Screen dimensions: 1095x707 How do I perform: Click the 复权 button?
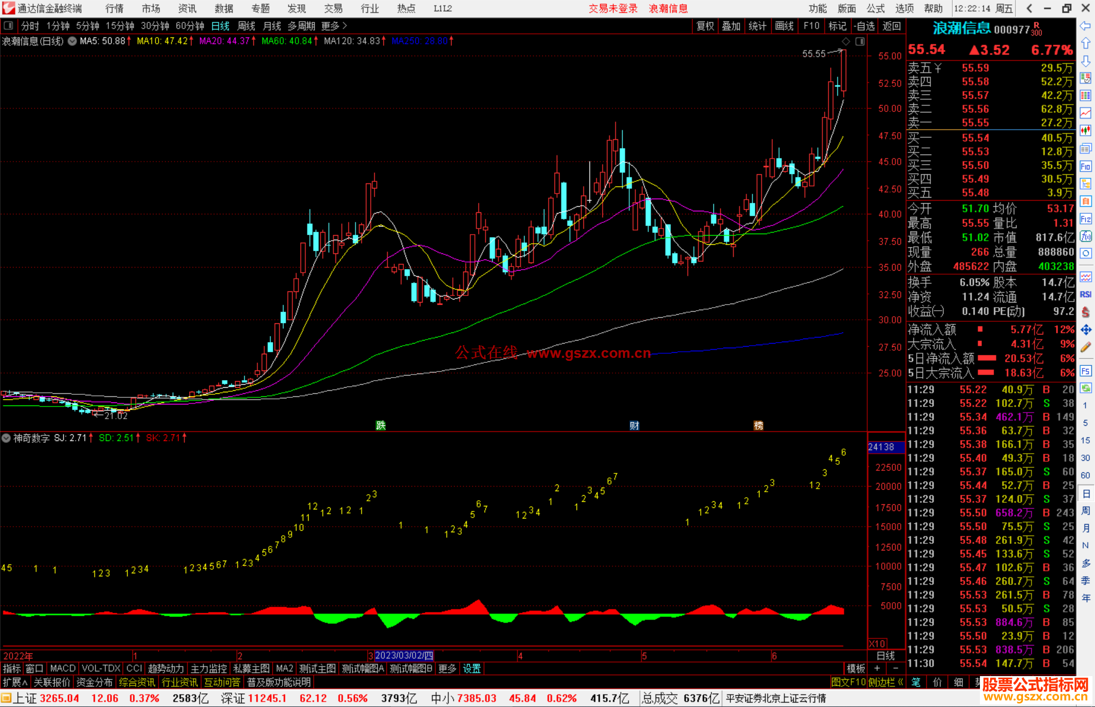(x=705, y=26)
